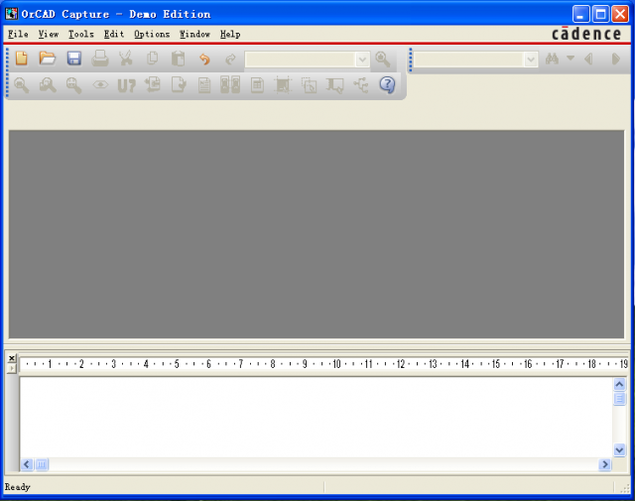635x501 pixels.
Task: Click the Drag Connected Object icon
Action: tap(335, 85)
